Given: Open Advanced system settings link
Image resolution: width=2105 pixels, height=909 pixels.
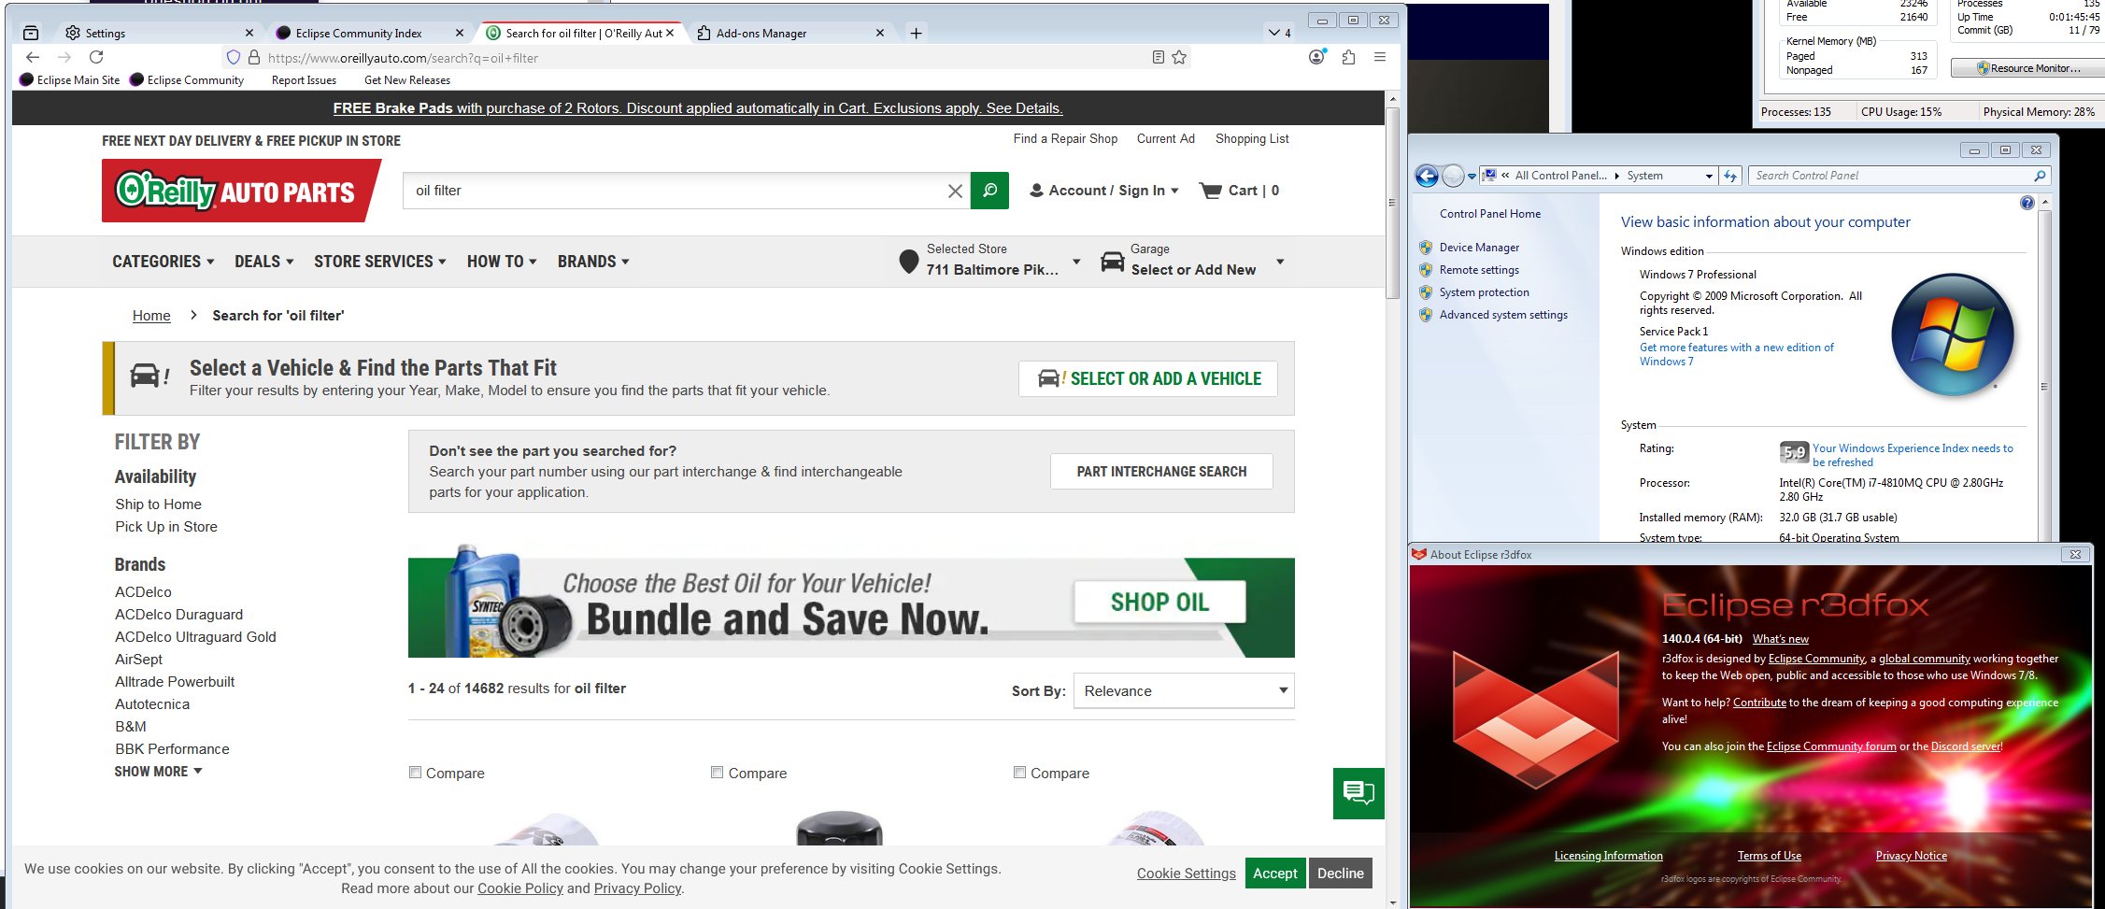Looking at the screenshot, I should (x=1503, y=315).
